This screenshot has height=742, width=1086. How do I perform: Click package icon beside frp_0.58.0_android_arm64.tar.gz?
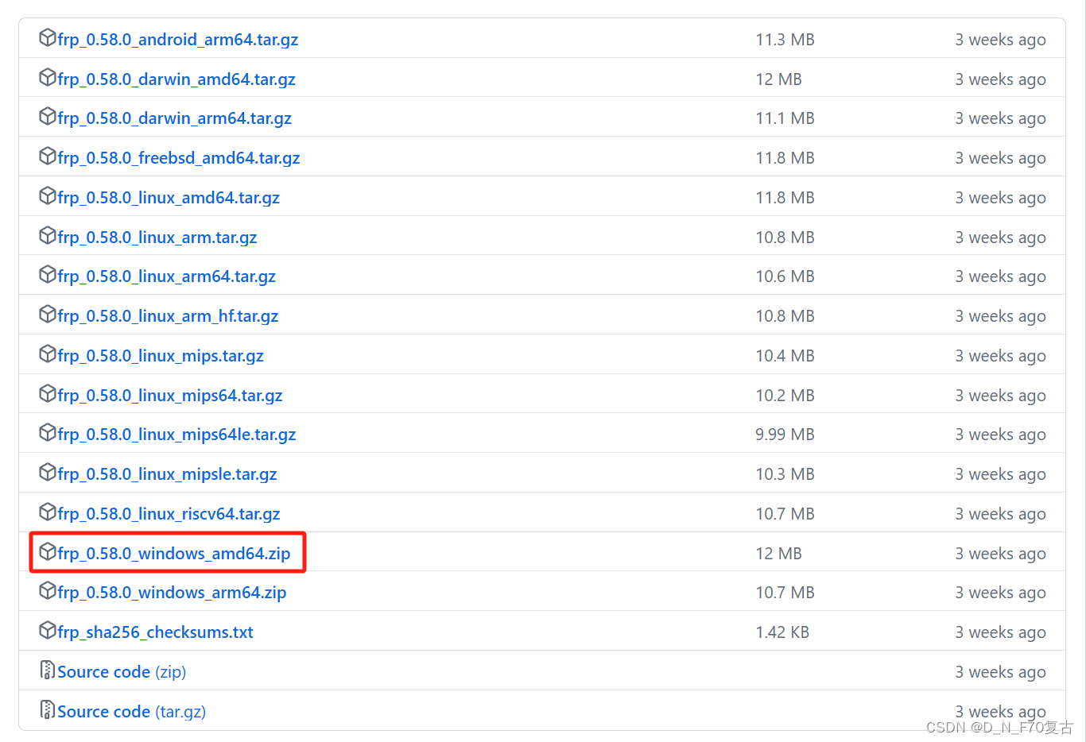(48, 37)
